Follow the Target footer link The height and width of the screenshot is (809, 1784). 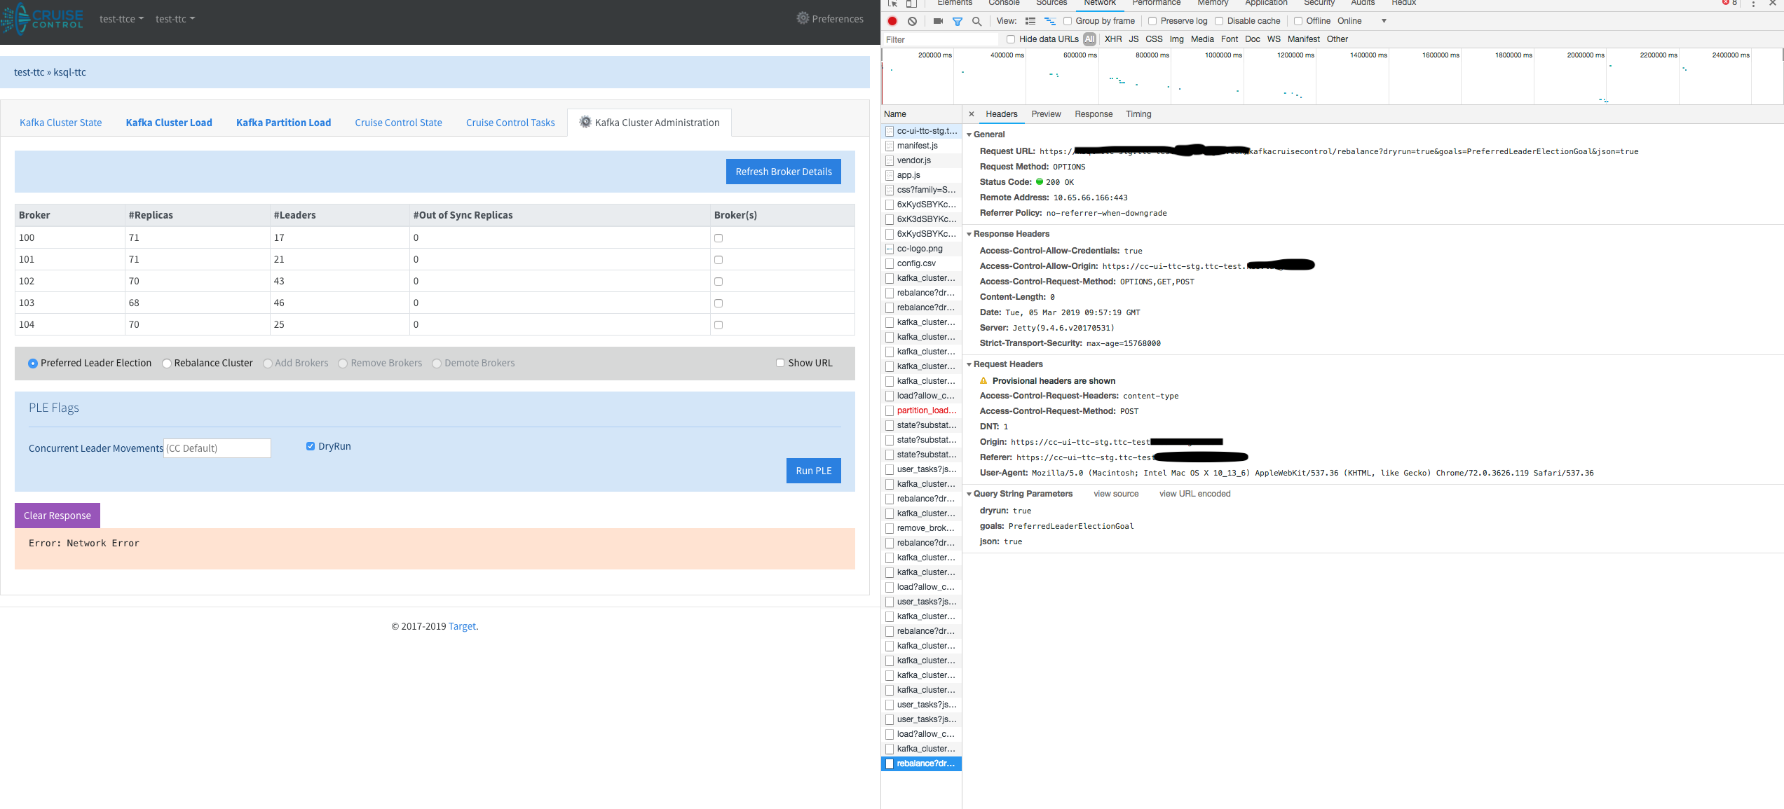click(462, 626)
